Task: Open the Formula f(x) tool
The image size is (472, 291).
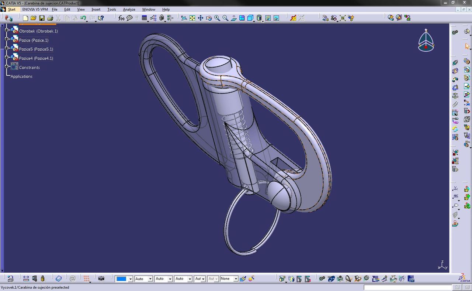Action: [121, 18]
